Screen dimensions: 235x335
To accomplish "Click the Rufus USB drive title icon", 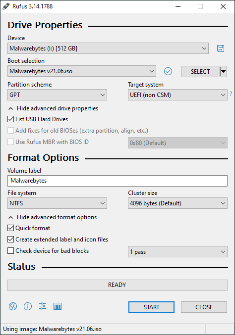I will 6,6.
